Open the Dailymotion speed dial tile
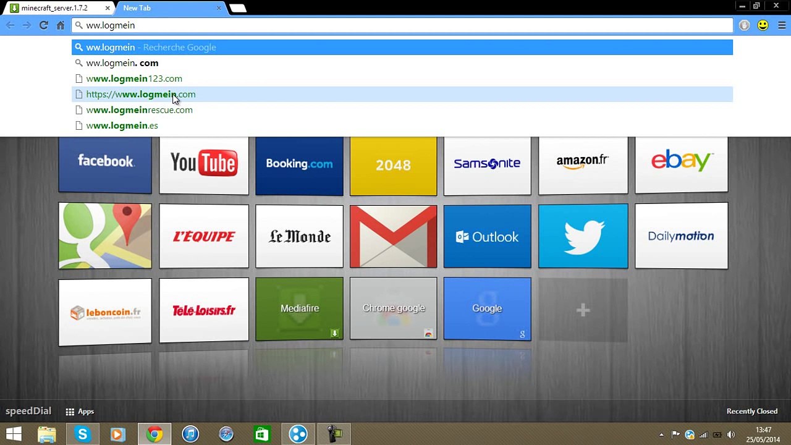This screenshot has width=791, height=445. [x=681, y=236]
